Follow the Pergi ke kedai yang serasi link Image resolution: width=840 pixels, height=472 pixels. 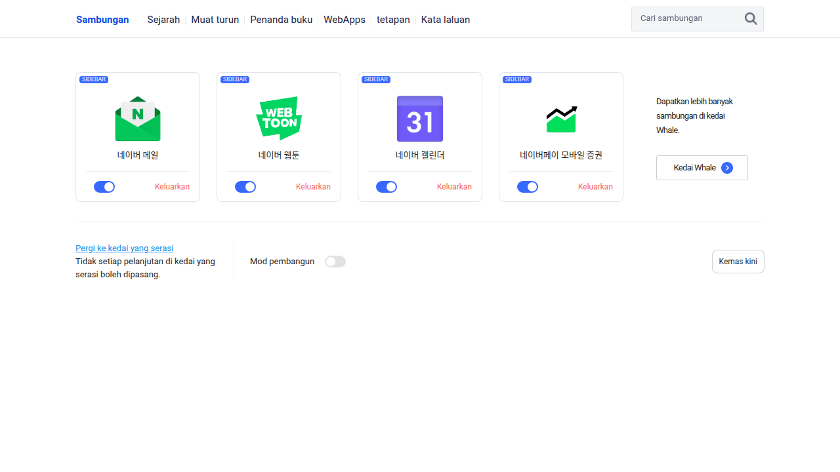pos(125,248)
